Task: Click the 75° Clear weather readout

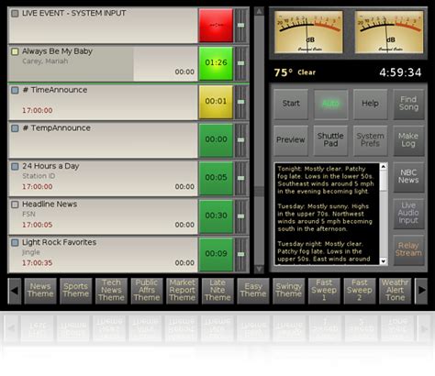Action: click(x=295, y=72)
